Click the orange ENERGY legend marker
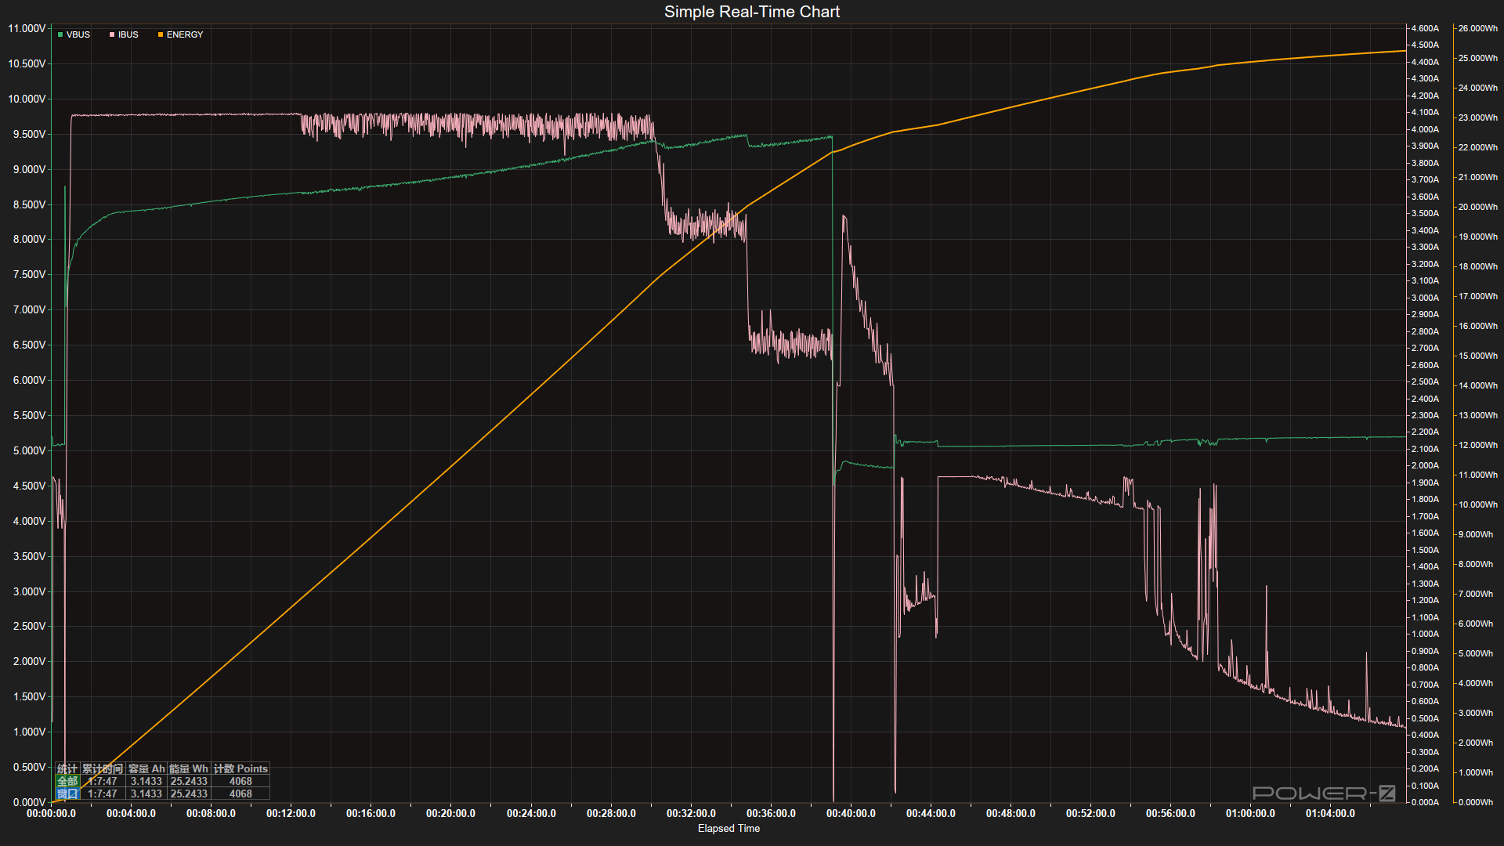The image size is (1504, 846). pos(161,34)
